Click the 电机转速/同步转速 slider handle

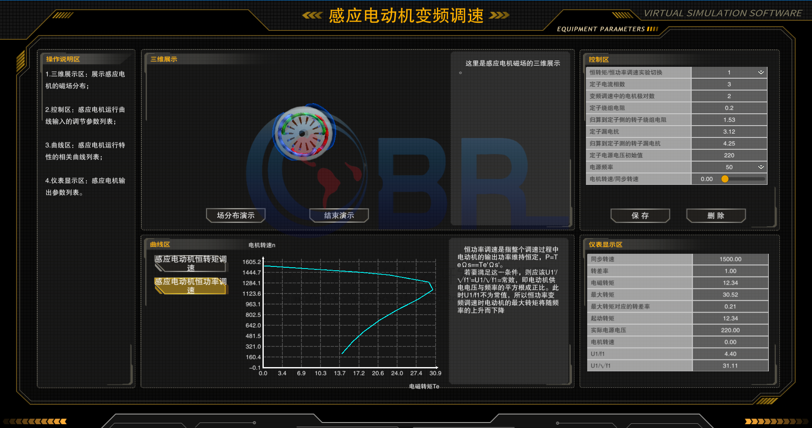(725, 179)
